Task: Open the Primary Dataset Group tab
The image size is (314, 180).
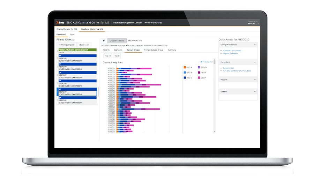Action: click(x=154, y=50)
